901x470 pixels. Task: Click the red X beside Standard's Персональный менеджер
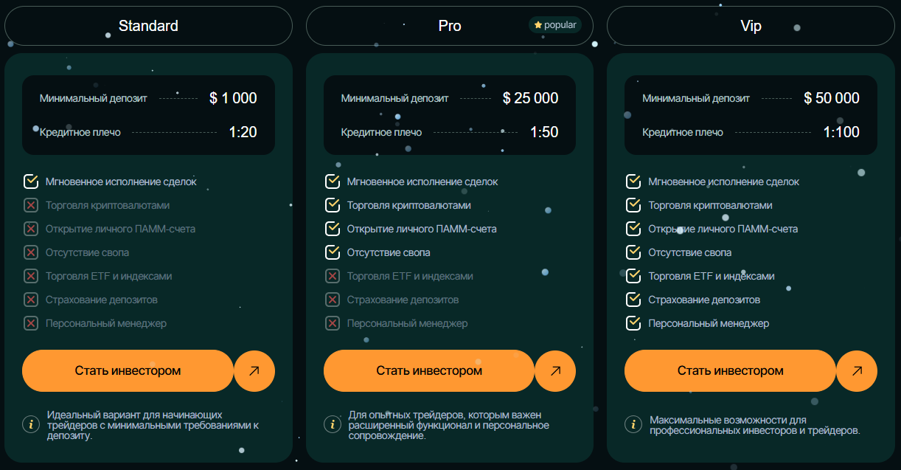pos(31,323)
